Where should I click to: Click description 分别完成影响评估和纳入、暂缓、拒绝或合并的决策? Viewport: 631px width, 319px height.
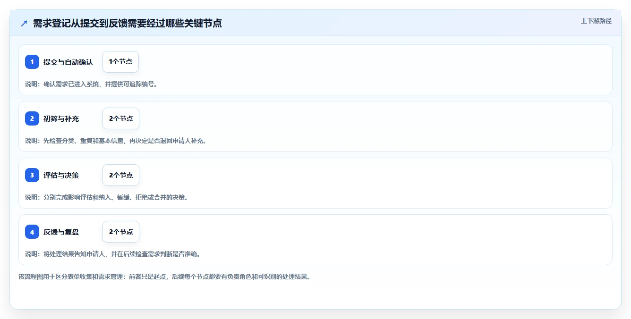[x=115, y=197]
